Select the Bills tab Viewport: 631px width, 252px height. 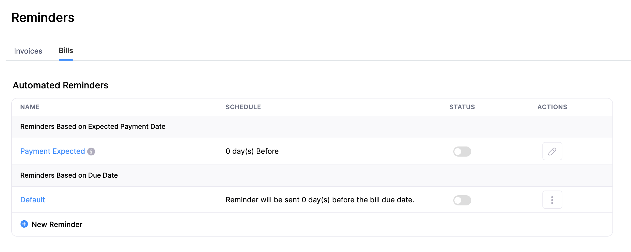[66, 51]
